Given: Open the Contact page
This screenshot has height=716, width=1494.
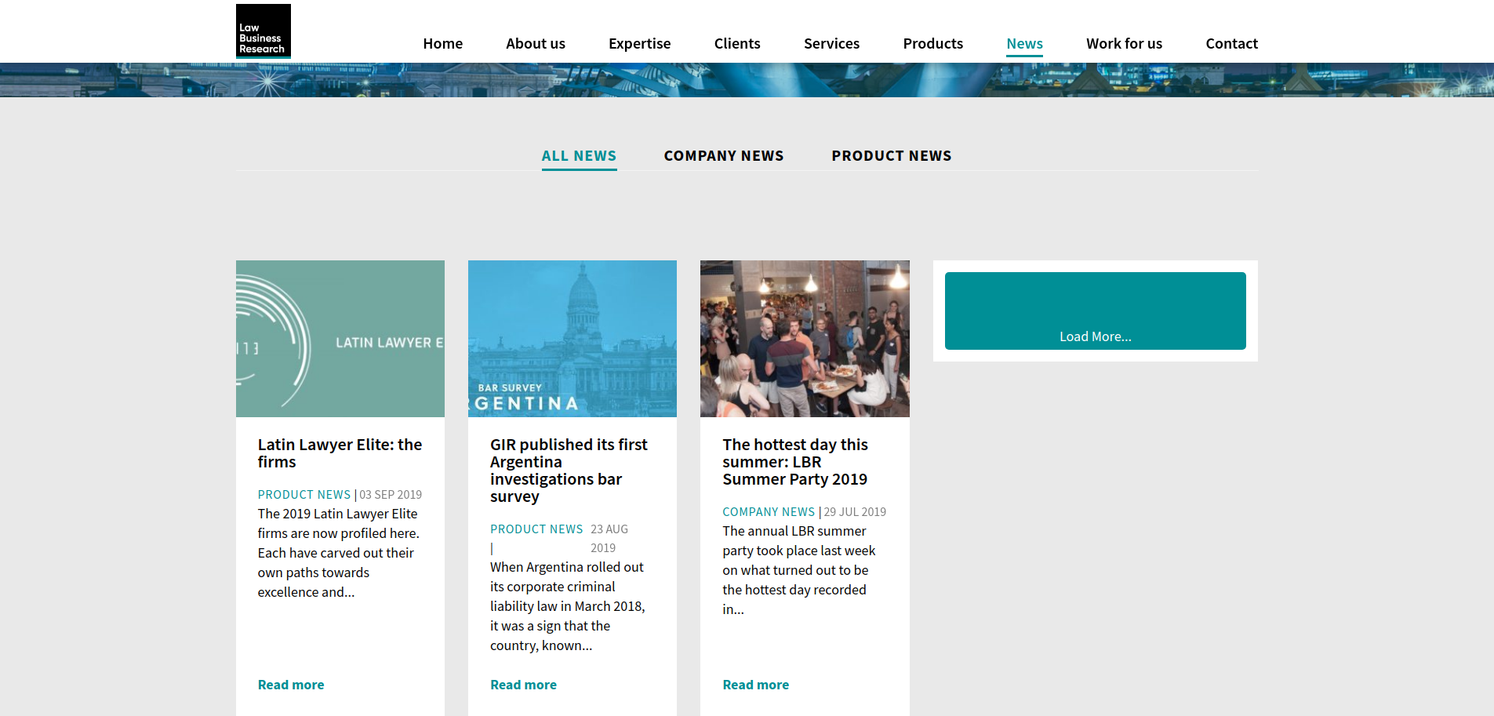Looking at the screenshot, I should pyautogui.click(x=1231, y=44).
